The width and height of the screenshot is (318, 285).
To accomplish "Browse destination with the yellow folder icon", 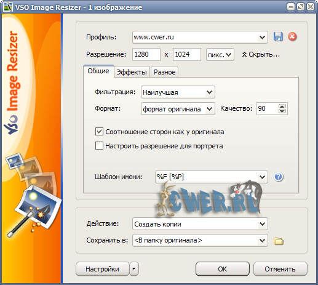I will 279,241.
